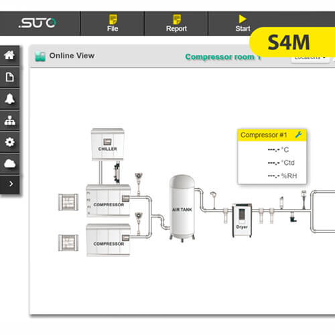Open the network hierarchy sidebar icon
Viewport: 335px width, 335px height.
[9, 121]
